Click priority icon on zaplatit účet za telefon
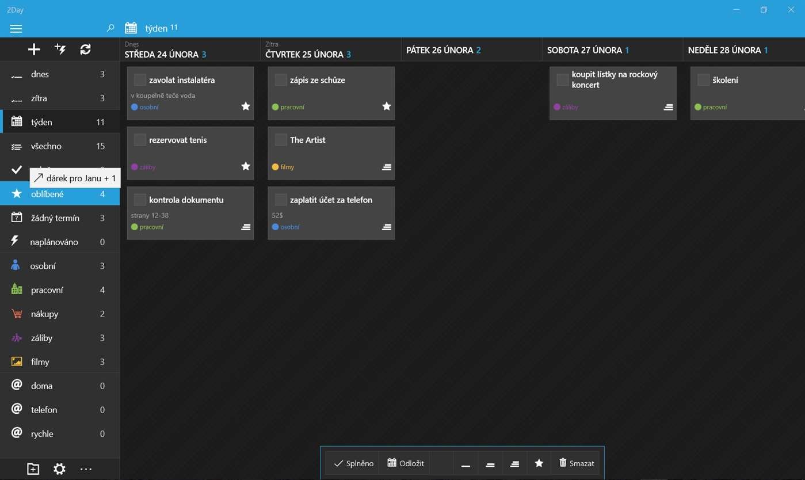 coord(387,227)
